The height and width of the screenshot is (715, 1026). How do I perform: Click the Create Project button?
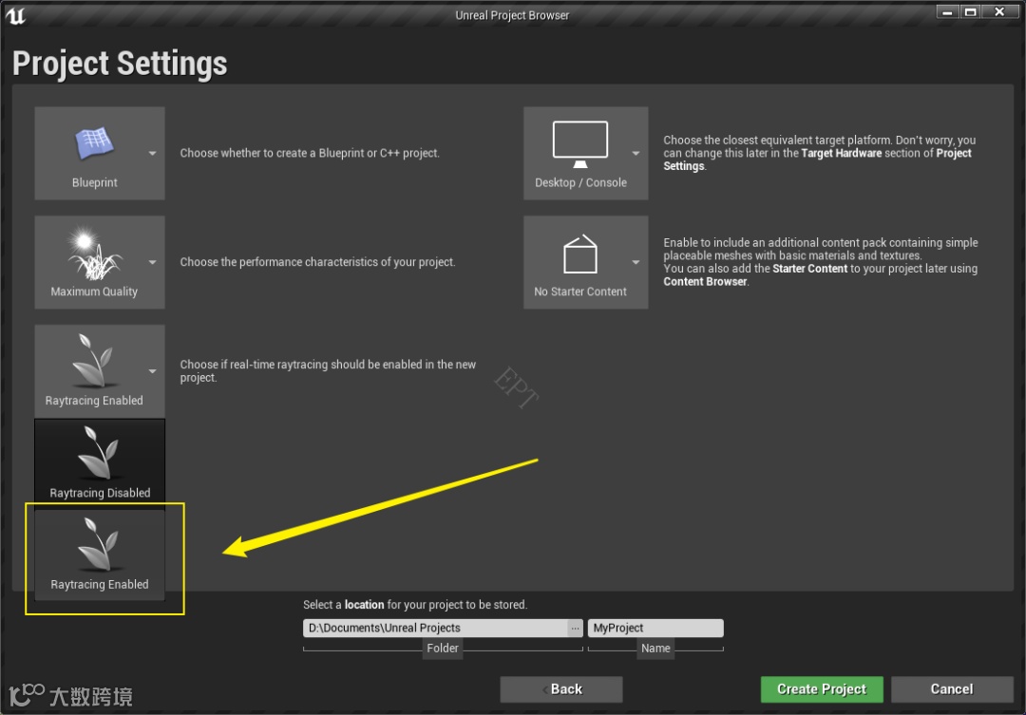[x=822, y=689]
